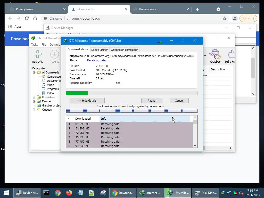This screenshot has height=198, width=264.
Task: Collapse the All Downloads tree node
Action: [x=34, y=72]
